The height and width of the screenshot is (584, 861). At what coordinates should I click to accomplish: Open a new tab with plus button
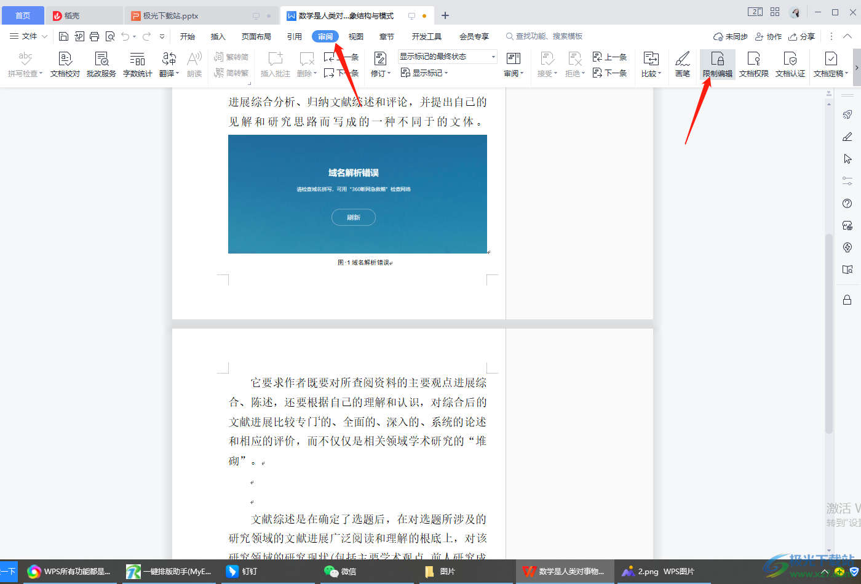(445, 15)
